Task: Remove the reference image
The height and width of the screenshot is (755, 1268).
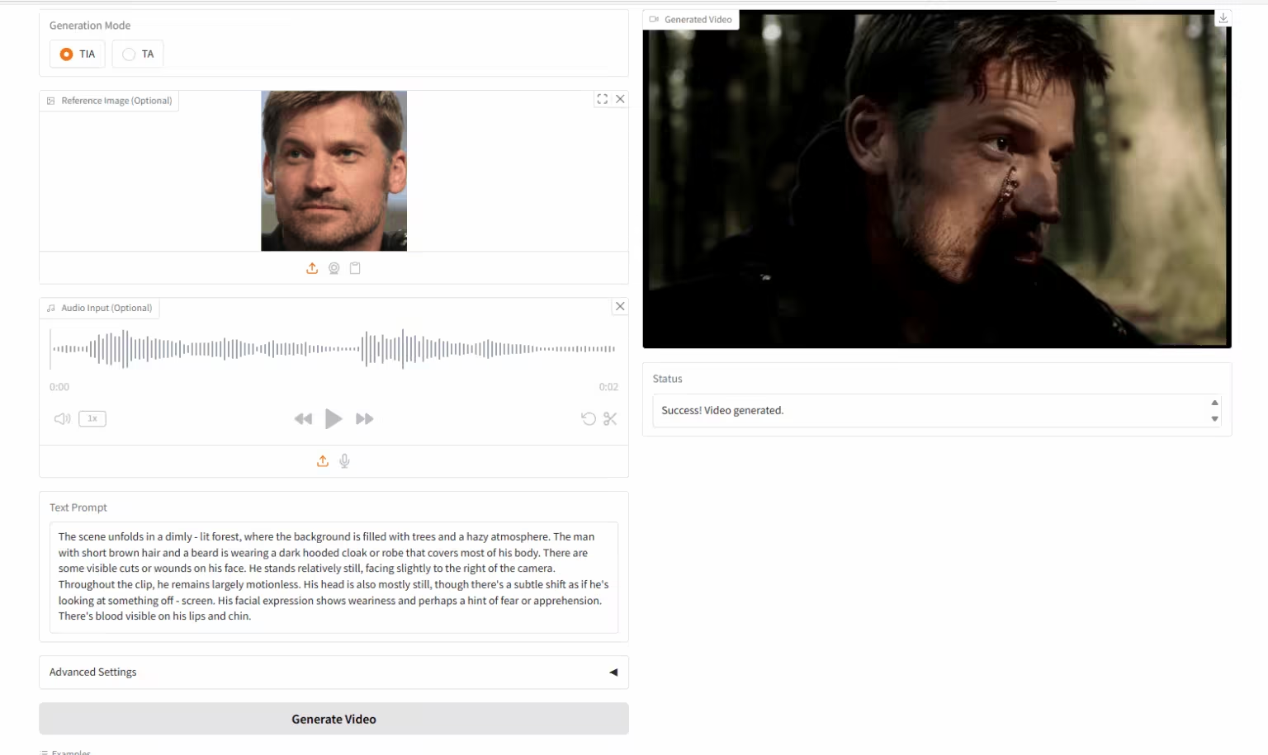Action: coord(620,99)
